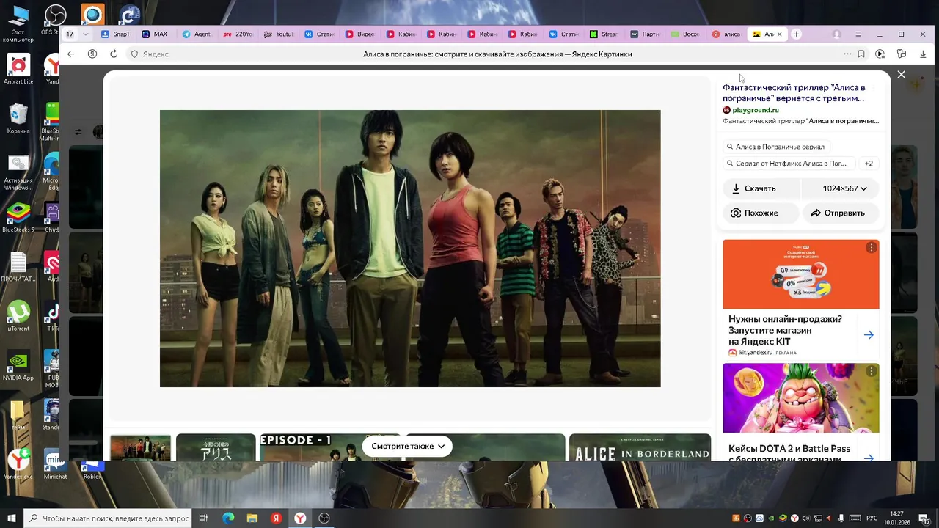
Task: Add a new browser tab
Action: pos(796,34)
